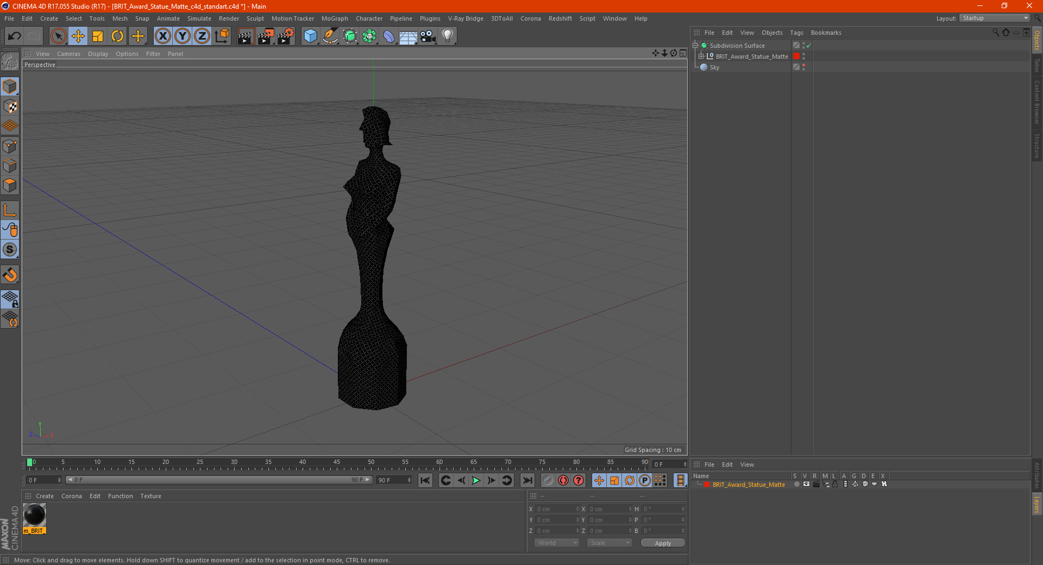Open Layer Manager Edit menu
The height and width of the screenshot is (565, 1043).
point(727,464)
